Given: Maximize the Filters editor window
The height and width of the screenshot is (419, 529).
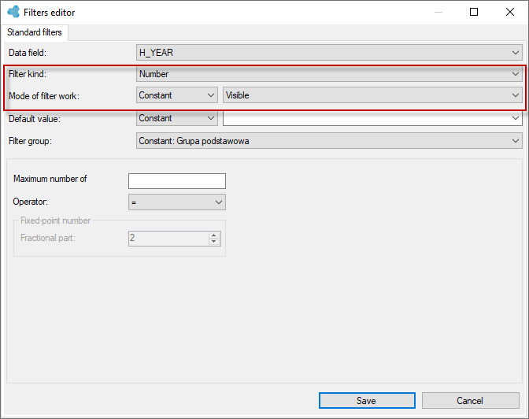Looking at the screenshot, I should pyautogui.click(x=474, y=12).
